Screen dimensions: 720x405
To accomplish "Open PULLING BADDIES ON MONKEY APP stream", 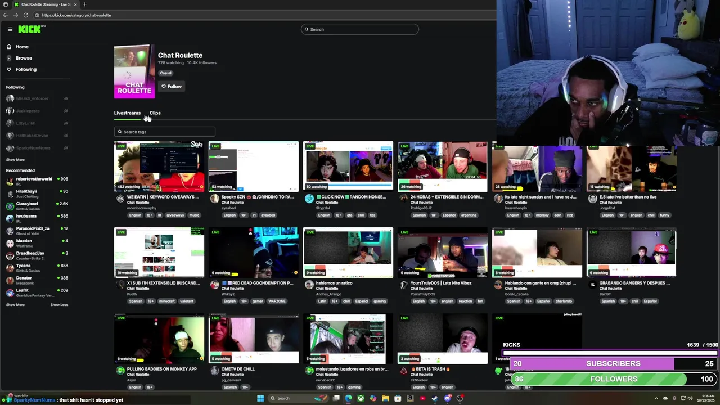I will [159, 339].
